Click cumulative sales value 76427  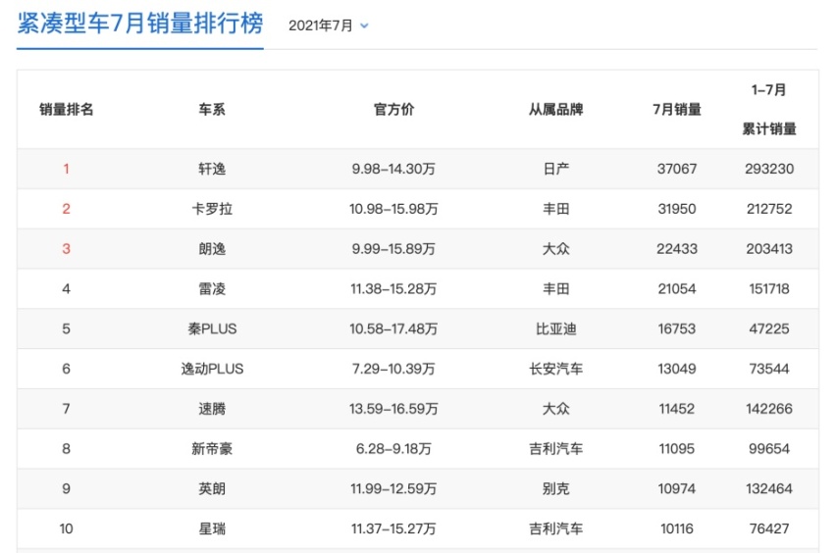point(769,528)
